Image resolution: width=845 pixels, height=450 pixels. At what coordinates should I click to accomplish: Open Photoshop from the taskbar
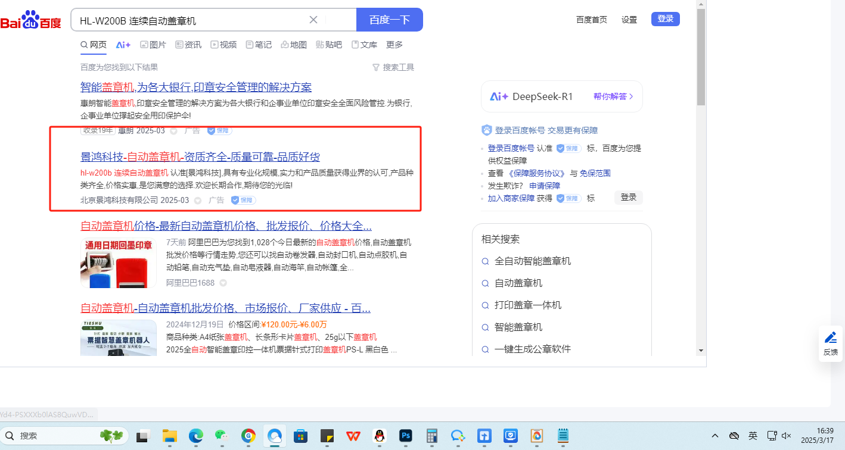coord(406,436)
